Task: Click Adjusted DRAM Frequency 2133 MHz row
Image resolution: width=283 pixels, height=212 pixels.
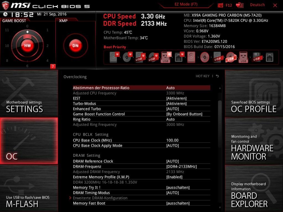Action: 142,172
